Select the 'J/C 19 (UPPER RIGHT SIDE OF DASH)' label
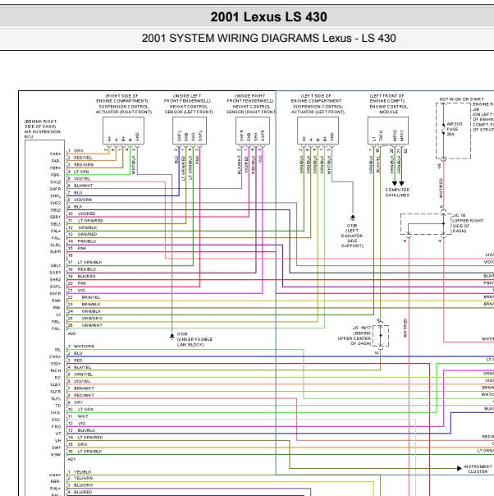The height and width of the screenshot is (496, 494). [468, 223]
